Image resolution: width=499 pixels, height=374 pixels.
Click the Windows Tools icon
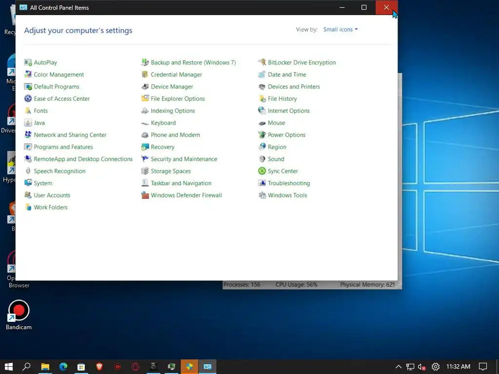point(262,195)
